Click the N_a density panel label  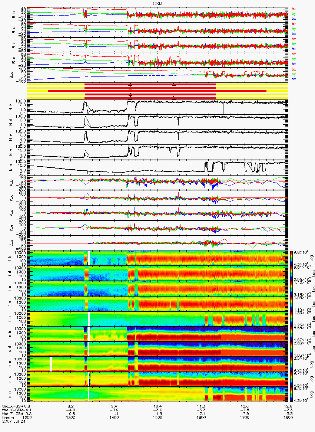coord(11,167)
